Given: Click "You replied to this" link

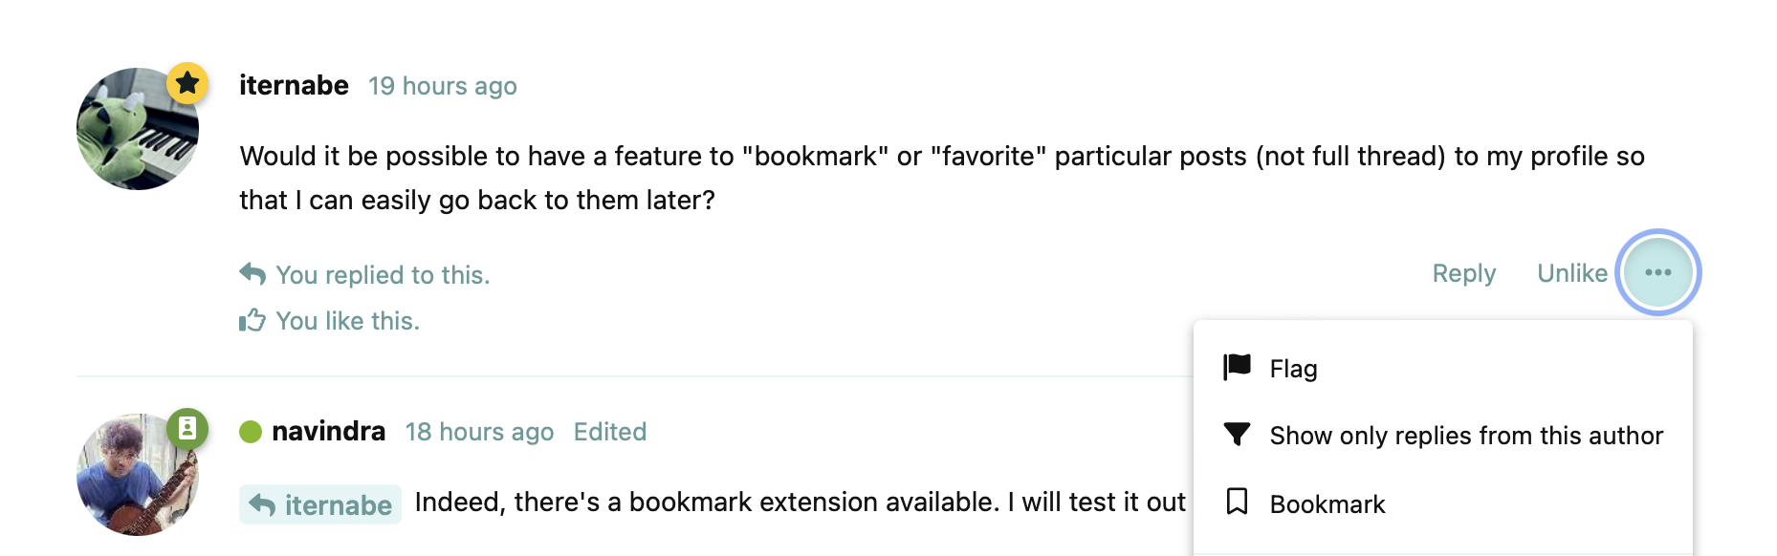Looking at the screenshot, I should 382,275.
